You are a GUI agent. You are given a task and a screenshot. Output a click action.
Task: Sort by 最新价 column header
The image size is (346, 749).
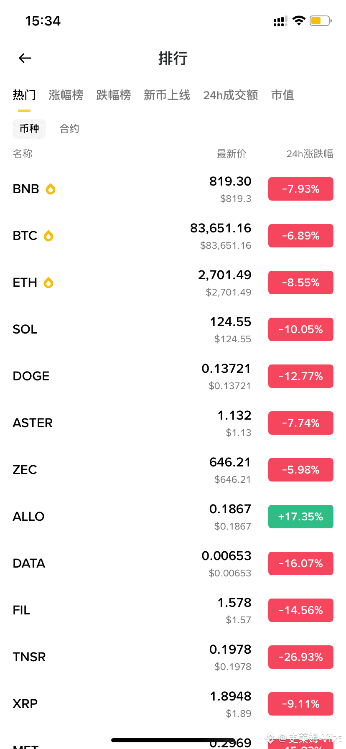232,154
